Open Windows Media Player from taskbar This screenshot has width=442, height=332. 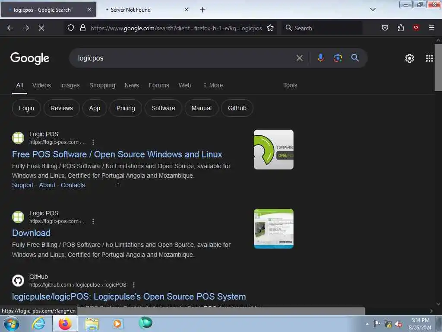[x=118, y=324]
